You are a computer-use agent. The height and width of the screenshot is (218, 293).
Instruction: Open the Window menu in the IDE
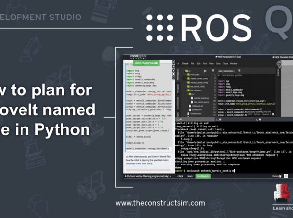(x=233, y=64)
